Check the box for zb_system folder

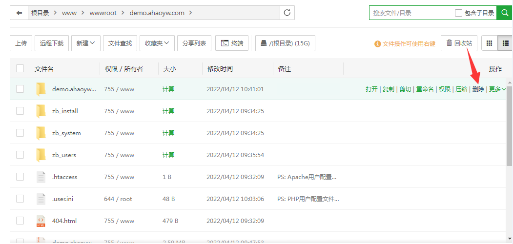click(20, 133)
